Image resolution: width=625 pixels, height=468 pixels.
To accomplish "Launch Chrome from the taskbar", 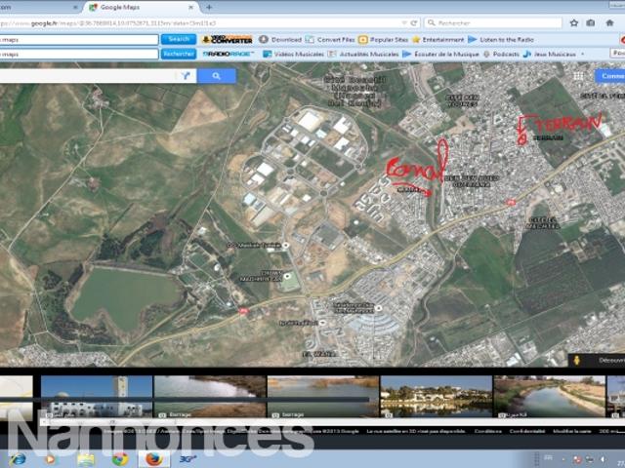I will click(119, 459).
